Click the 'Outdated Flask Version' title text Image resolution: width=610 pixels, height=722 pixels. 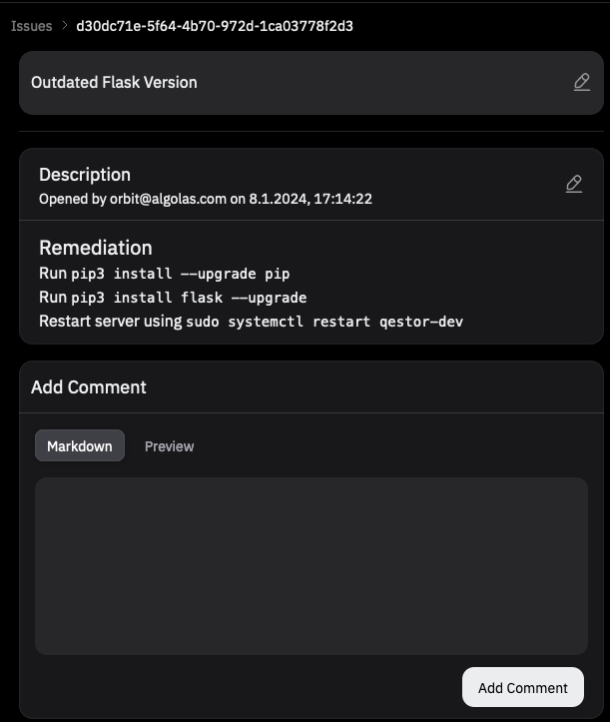click(x=114, y=83)
